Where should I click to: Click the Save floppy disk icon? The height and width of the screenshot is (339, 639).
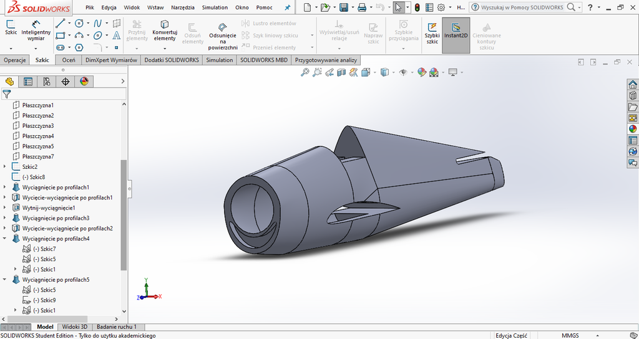(x=343, y=7)
